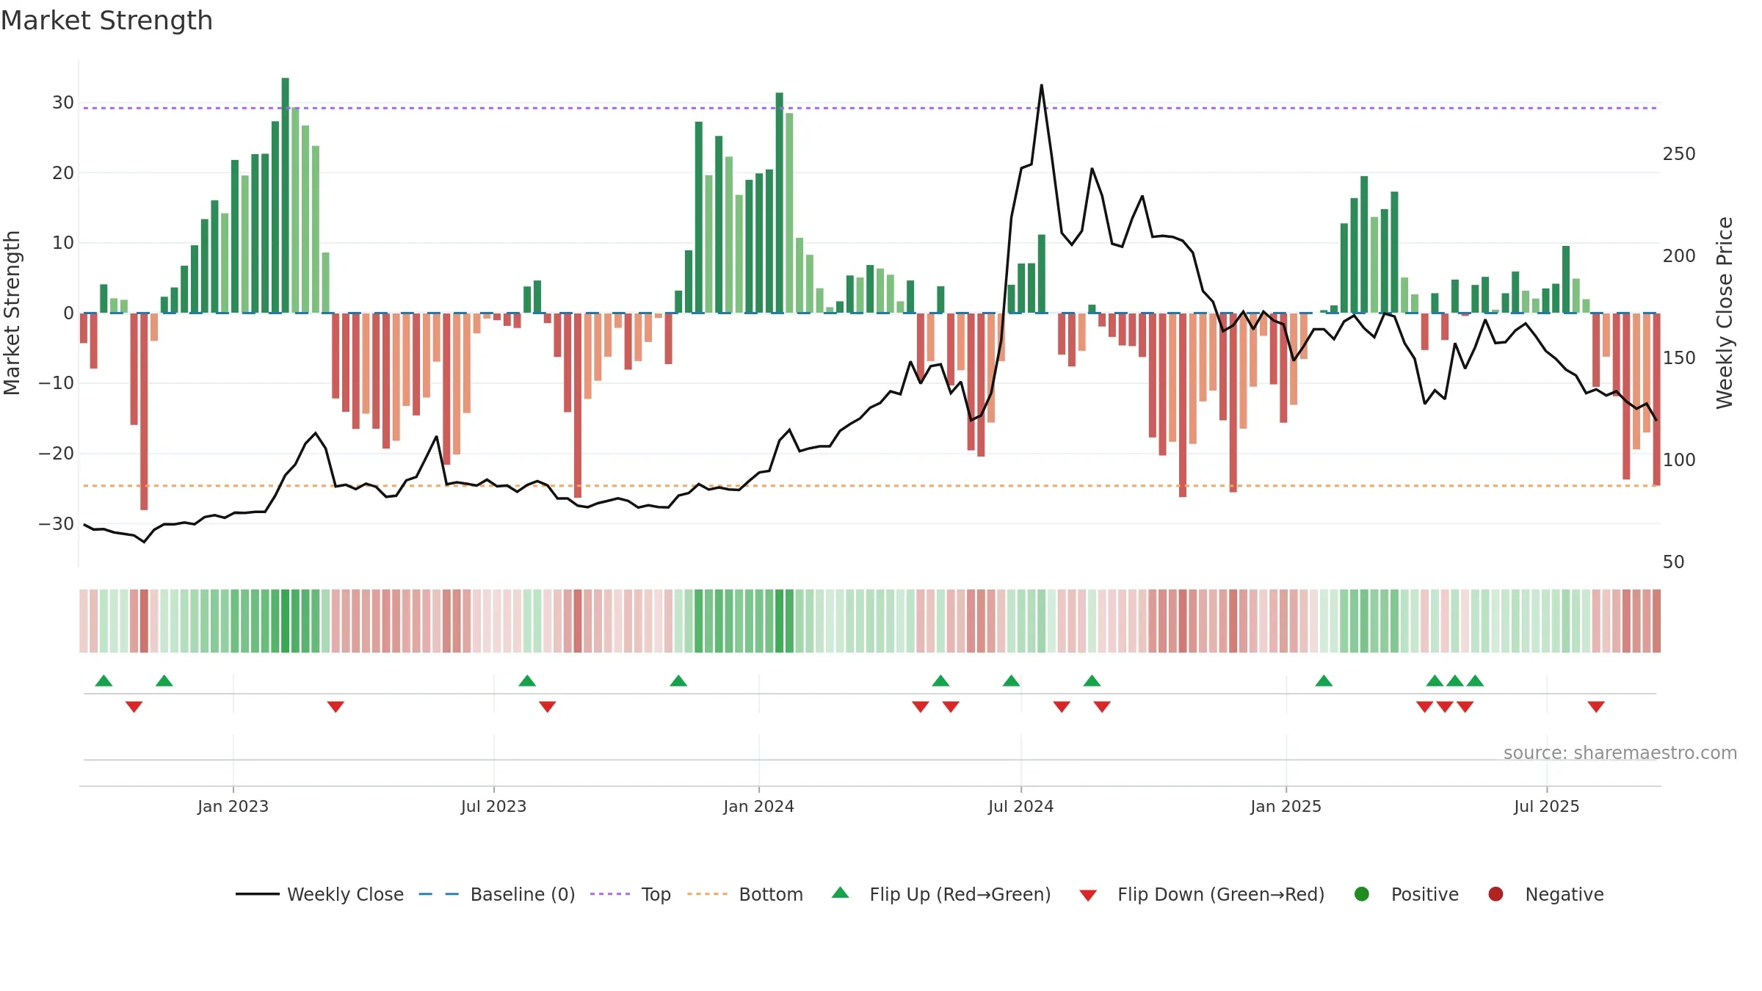Click the orange dotted Bottom sample in legend
1762x991 pixels.
[x=708, y=894]
